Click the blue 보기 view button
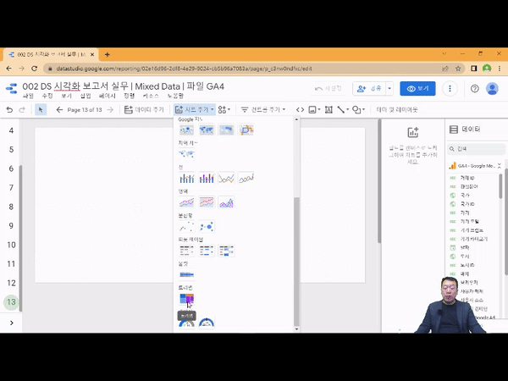The image size is (508, 381). click(x=418, y=88)
